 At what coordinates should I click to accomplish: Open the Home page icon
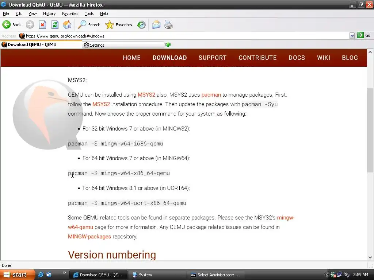pos(67,25)
